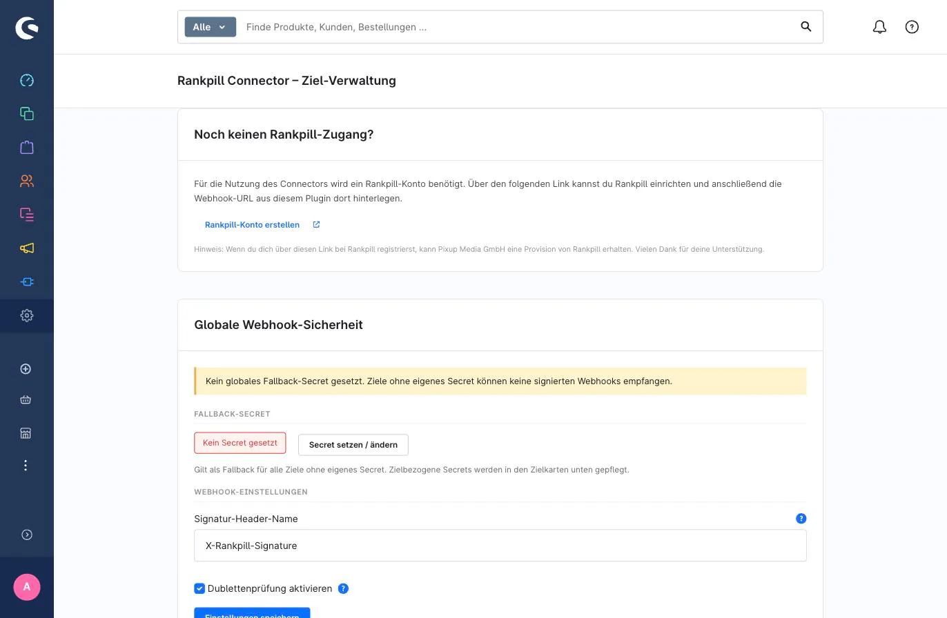
Task: Open the Content list sidebar icon
Action: tap(27, 215)
